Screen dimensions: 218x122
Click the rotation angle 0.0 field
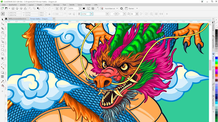click(59, 14)
